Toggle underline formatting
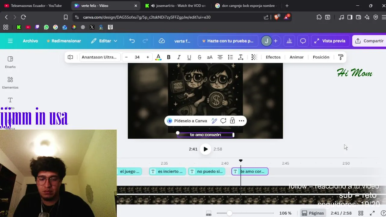The height and width of the screenshot is (217, 386). pyautogui.click(x=189, y=57)
